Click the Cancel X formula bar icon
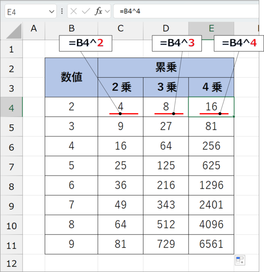Screen dimensions: 264x272 pyautogui.click(x=73, y=11)
